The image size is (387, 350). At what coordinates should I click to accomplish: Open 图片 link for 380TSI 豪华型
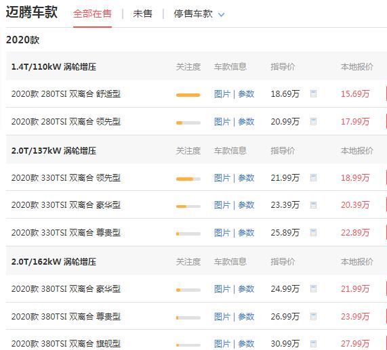[x=222, y=288]
